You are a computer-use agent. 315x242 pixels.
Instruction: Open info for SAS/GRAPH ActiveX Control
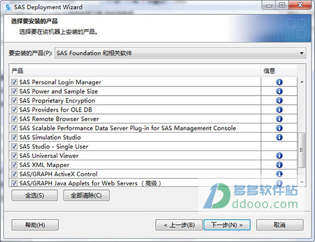pos(279,174)
